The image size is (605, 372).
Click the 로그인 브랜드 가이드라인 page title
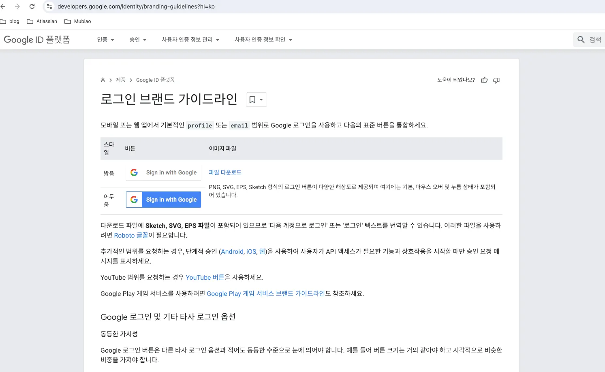(x=169, y=99)
